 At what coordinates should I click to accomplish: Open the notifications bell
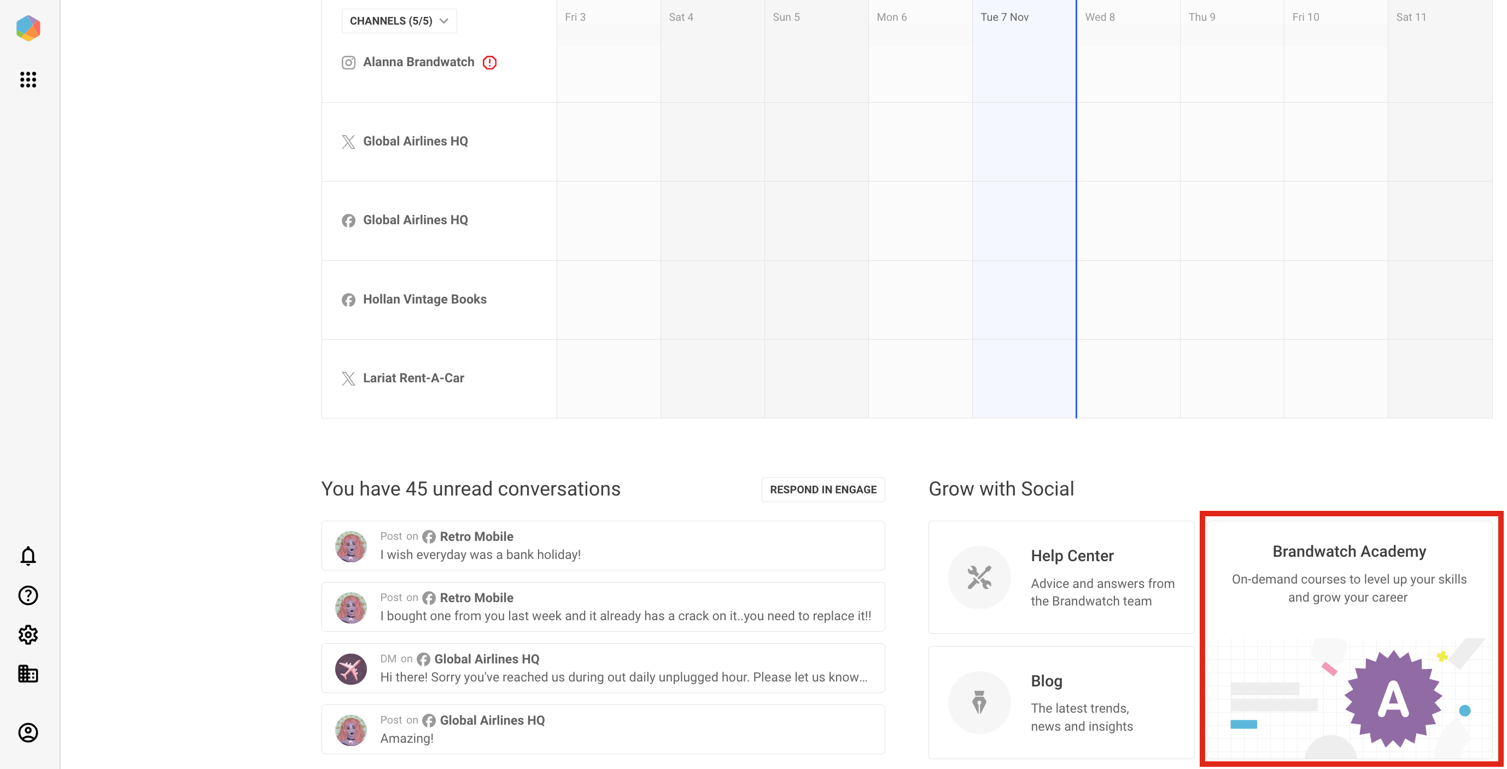(28, 556)
